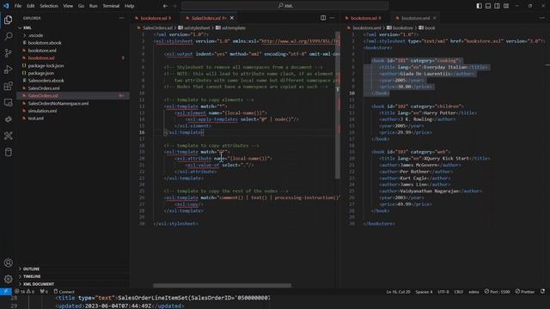Open the Explorer view in activity bar

(x=8, y=20)
